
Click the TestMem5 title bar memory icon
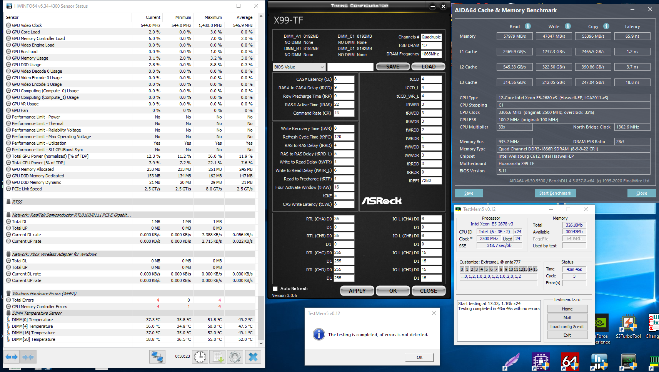(458, 209)
